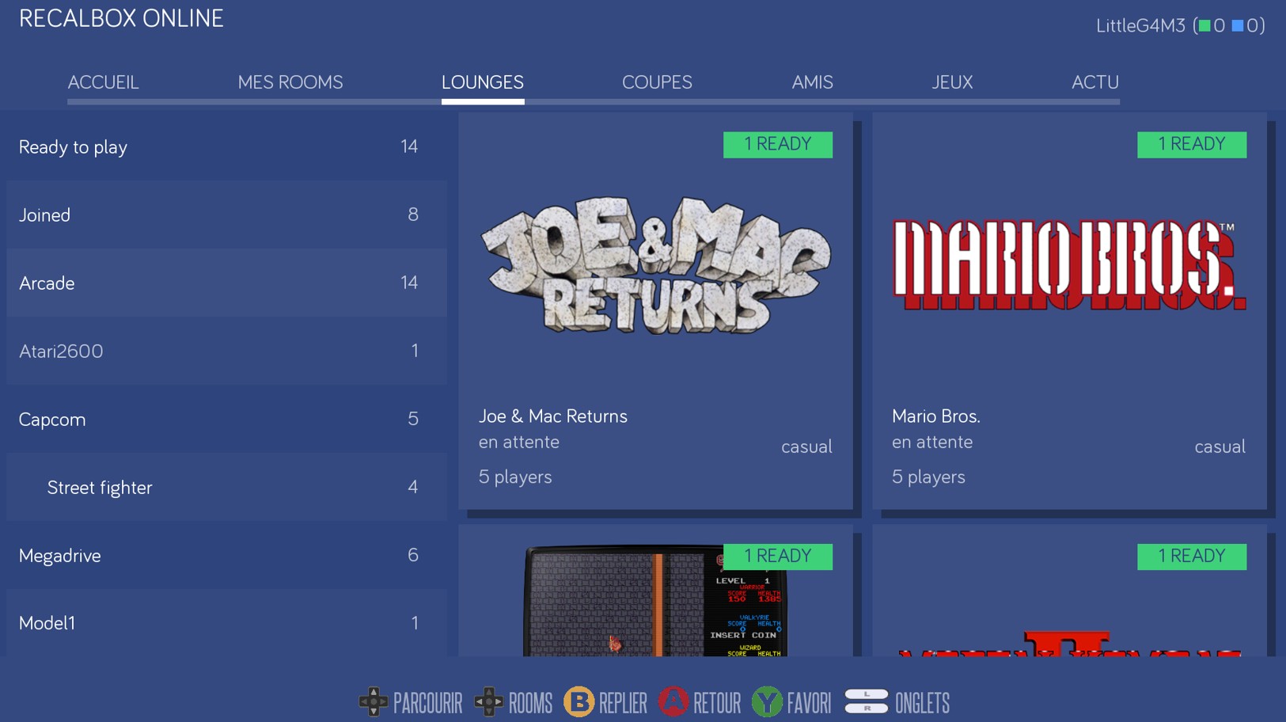Select the Model1 category
The width and height of the screenshot is (1286, 722).
[226, 623]
